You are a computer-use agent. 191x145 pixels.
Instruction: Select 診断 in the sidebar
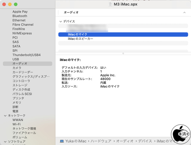pyautogui.click(x=15, y=107)
